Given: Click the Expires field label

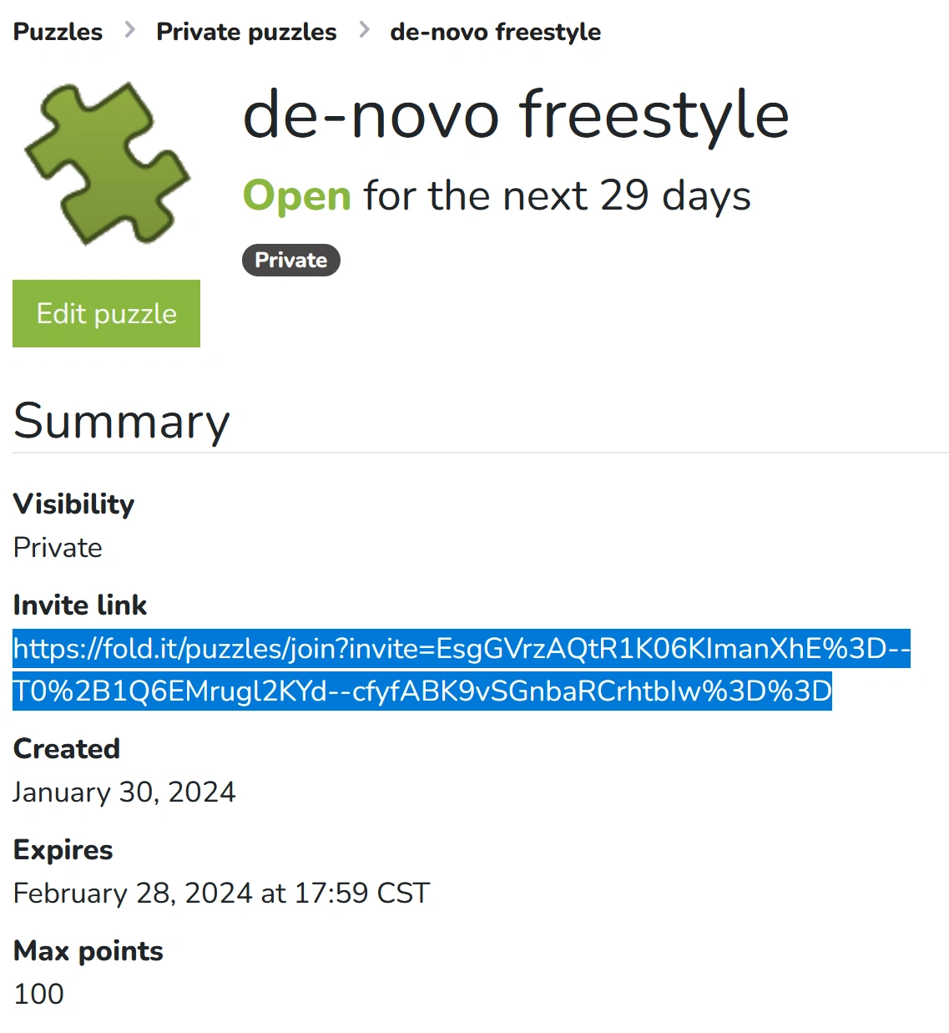Looking at the screenshot, I should 63,849.
